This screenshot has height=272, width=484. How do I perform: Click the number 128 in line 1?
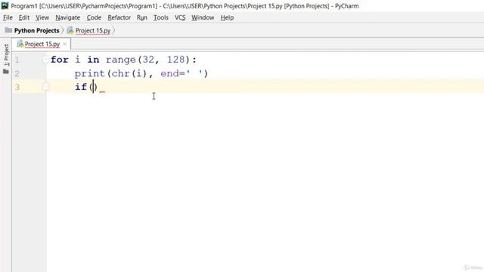click(x=176, y=60)
